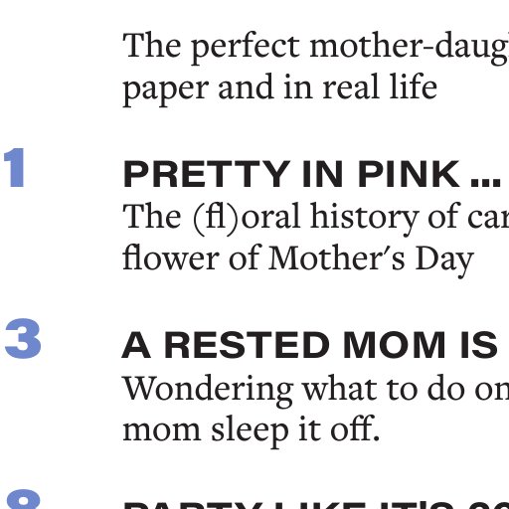Screen dimensions: 509x509
Task: Click the 'flower of Mother's Day' line
Action: 298,259
